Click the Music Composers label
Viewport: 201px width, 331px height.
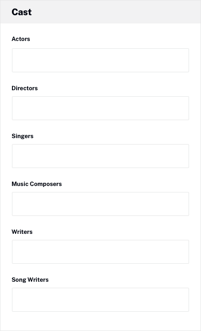(37, 184)
